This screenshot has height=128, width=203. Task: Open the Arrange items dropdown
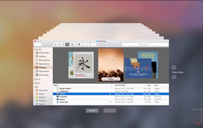click(x=73, y=44)
